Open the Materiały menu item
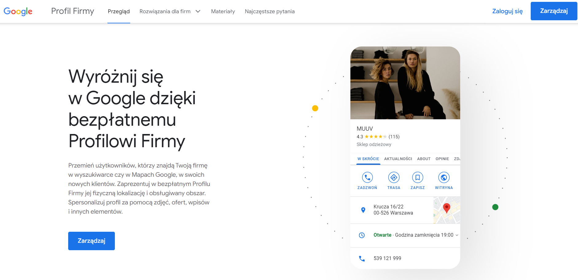This screenshot has width=578, height=280. [223, 11]
